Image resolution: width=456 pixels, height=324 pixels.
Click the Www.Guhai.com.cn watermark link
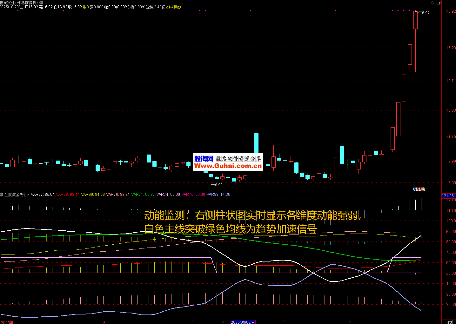pos(228,166)
